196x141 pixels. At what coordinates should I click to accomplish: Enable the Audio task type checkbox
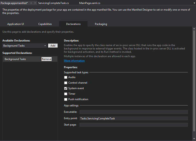[x=66, y=77]
